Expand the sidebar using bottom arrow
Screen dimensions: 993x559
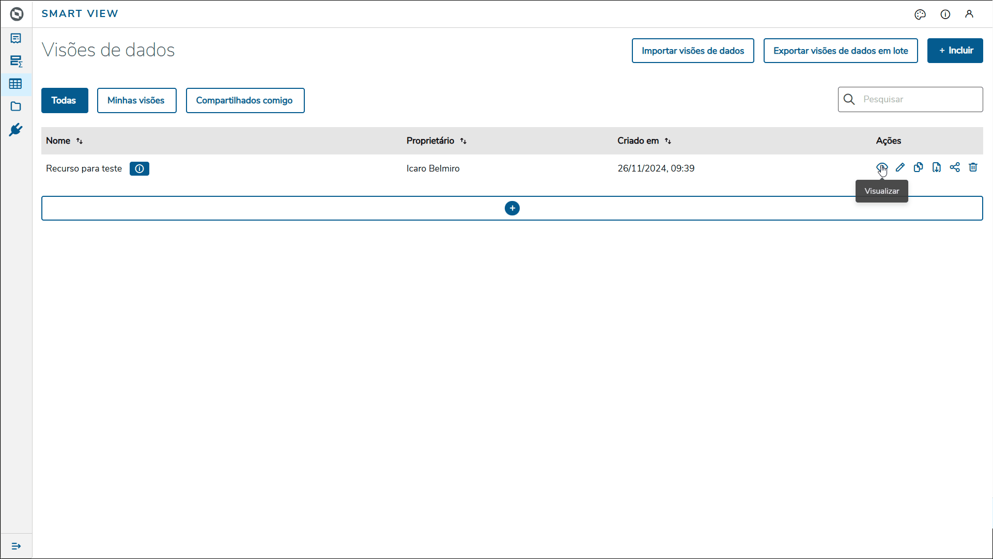[16, 546]
